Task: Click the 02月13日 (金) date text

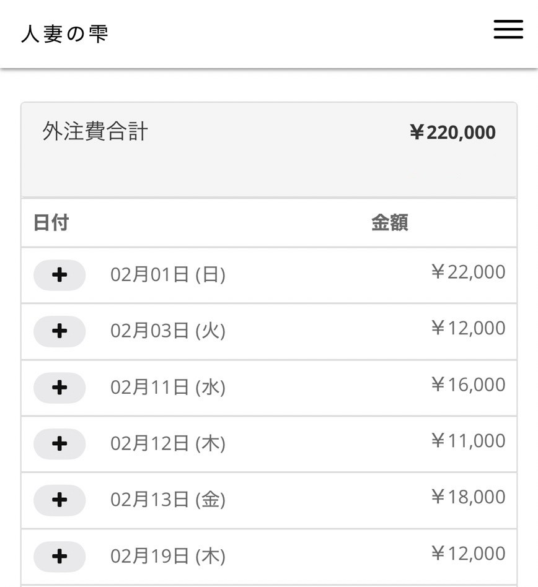Action: [x=167, y=500]
